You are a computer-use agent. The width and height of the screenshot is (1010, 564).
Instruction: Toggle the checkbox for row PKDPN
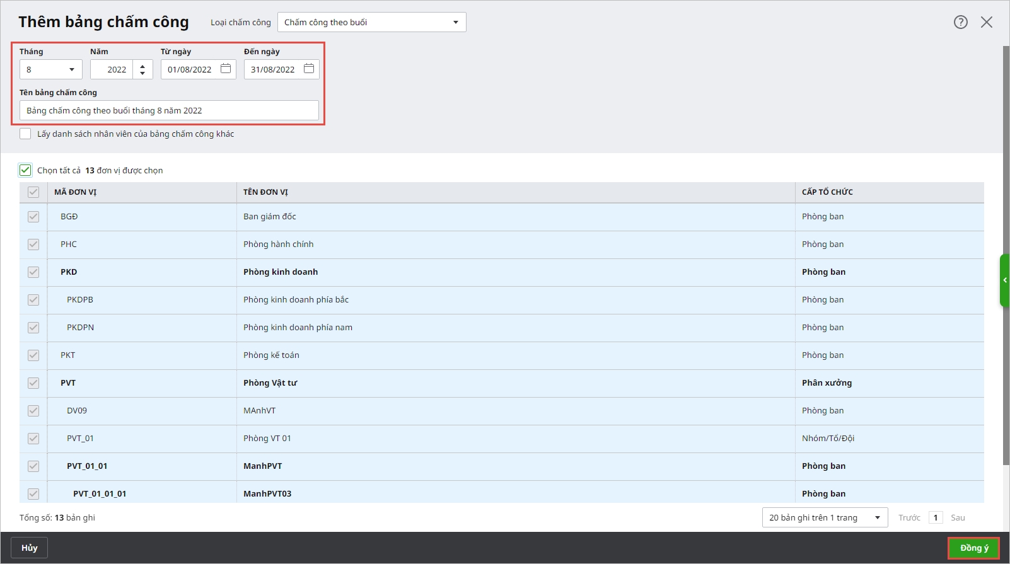pyautogui.click(x=33, y=328)
